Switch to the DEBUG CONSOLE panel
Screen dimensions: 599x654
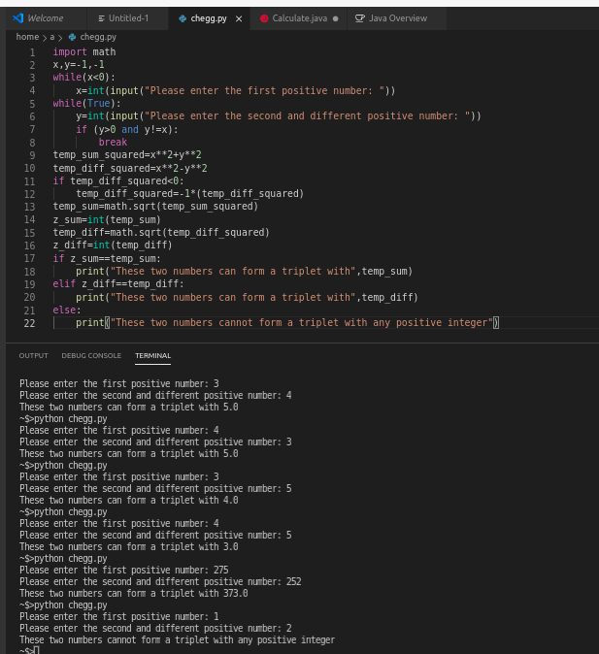tap(91, 356)
